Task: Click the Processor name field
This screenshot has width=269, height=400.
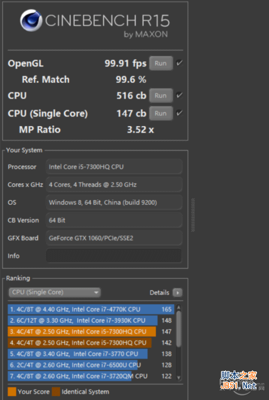Action: [114, 167]
